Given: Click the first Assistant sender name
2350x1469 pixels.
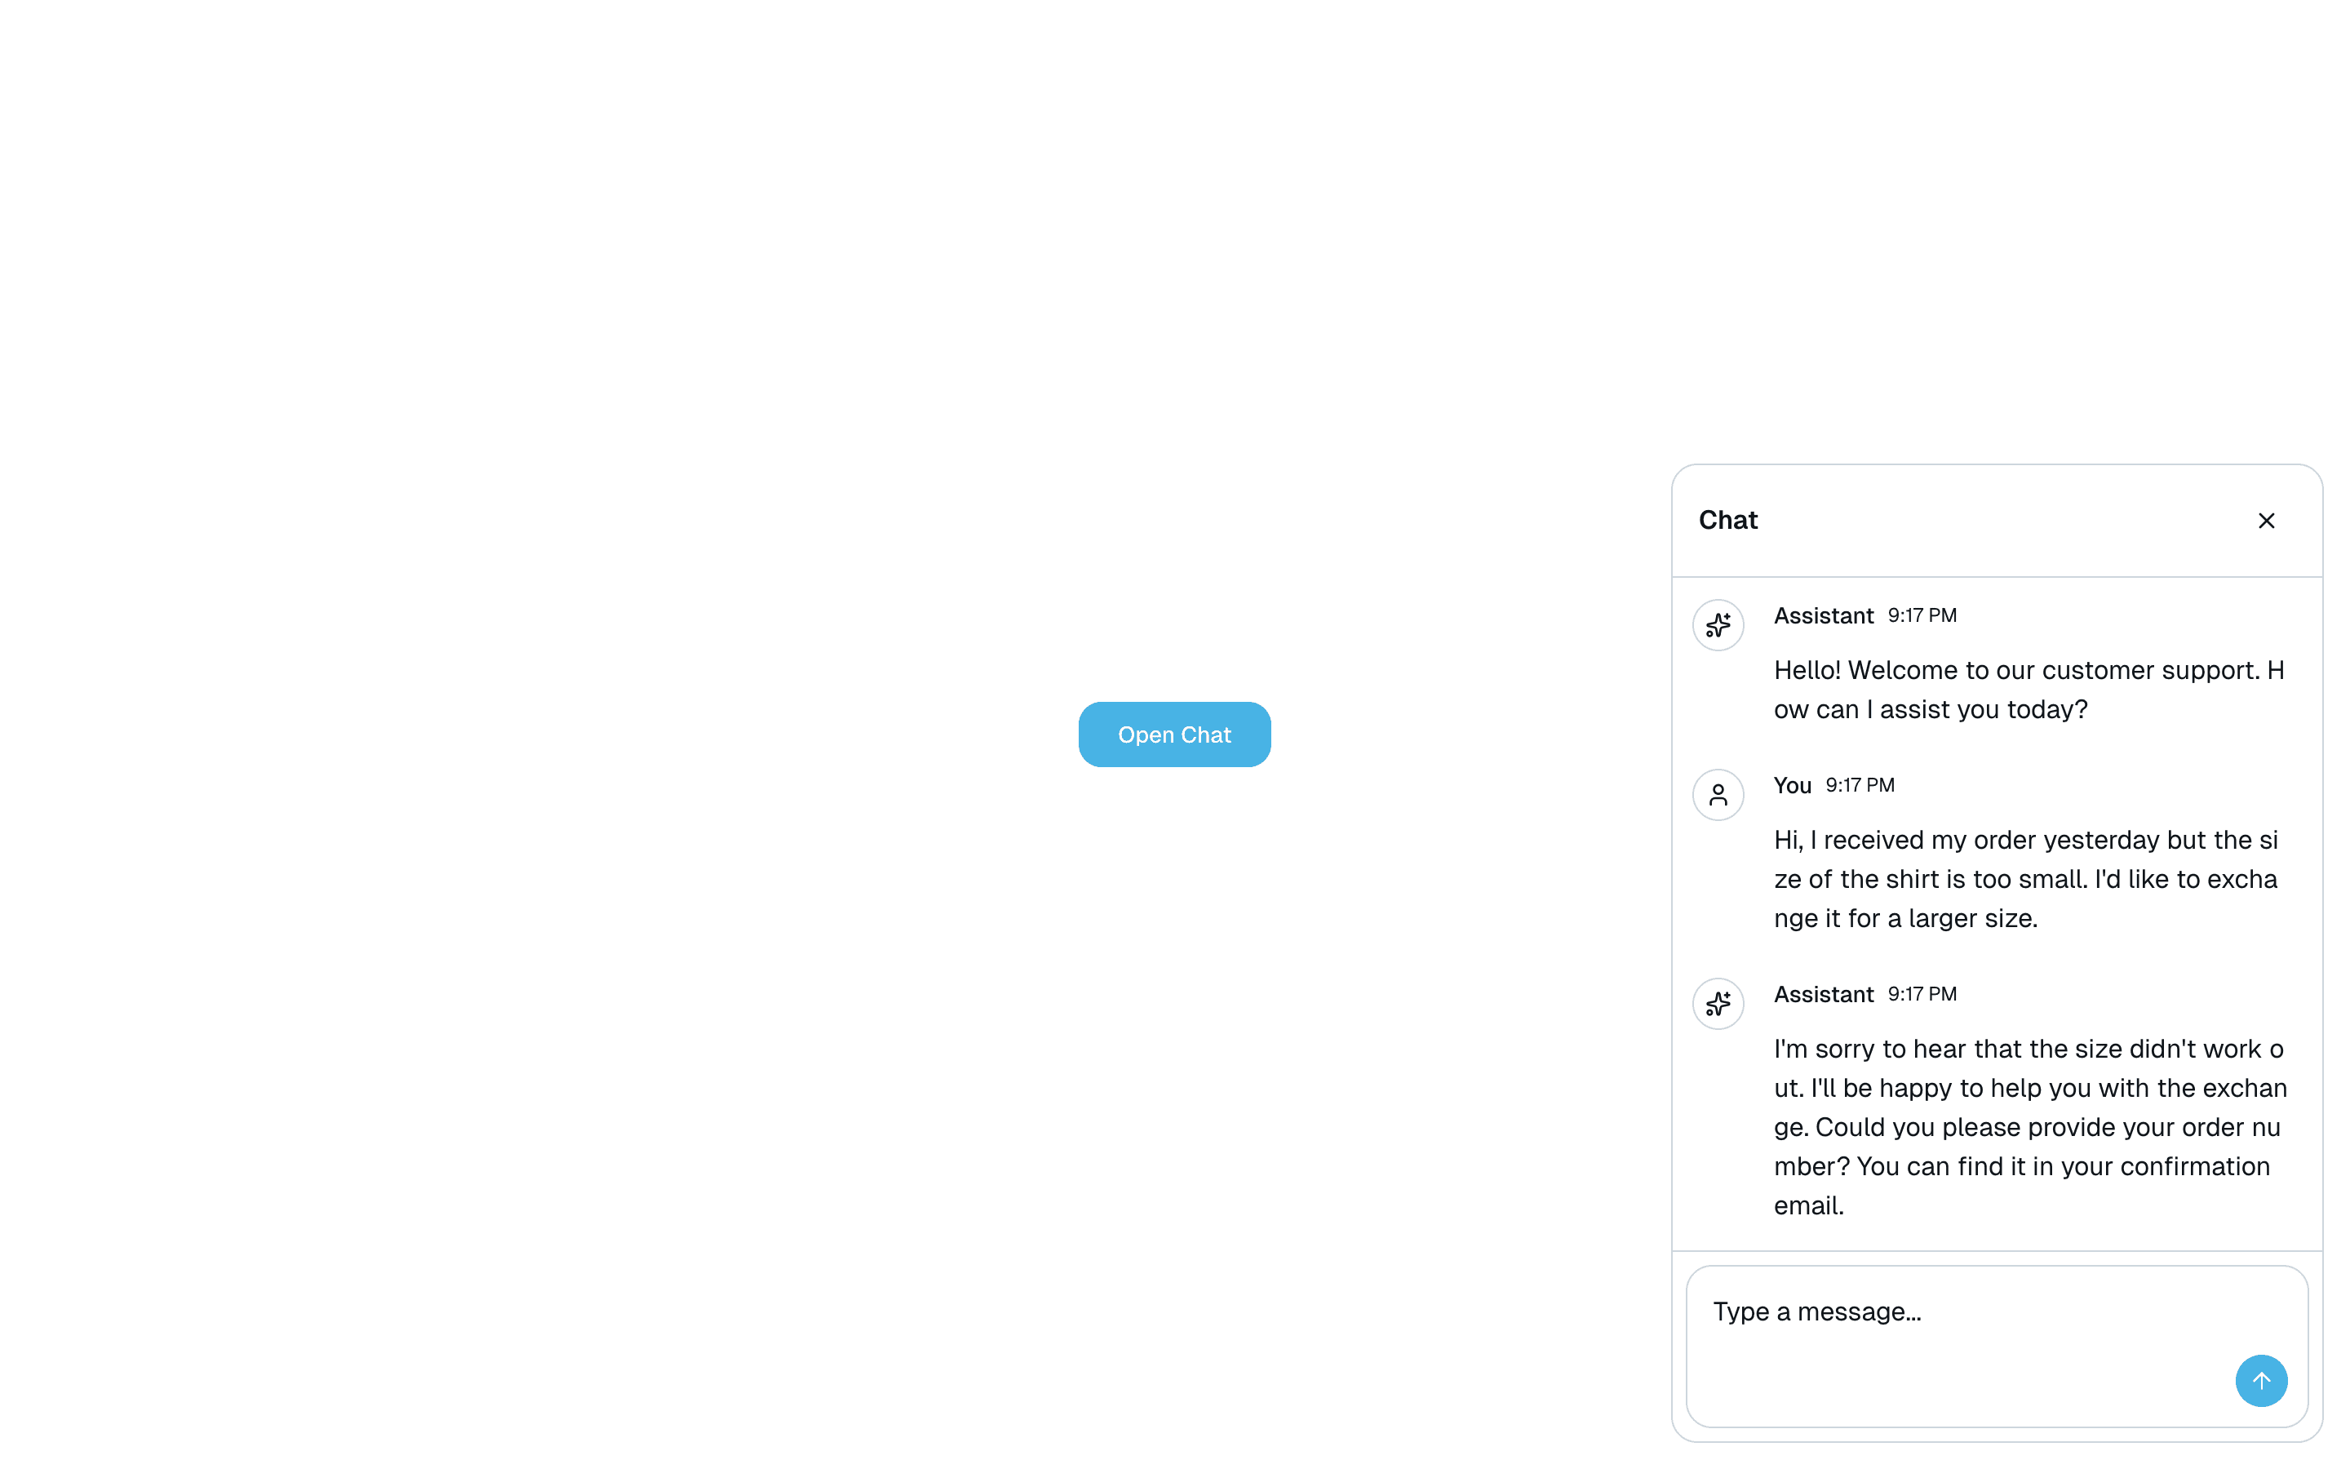Looking at the screenshot, I should [1823, 616].
